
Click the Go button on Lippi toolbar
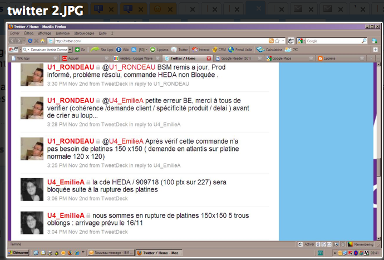click(x=80, y=50)
